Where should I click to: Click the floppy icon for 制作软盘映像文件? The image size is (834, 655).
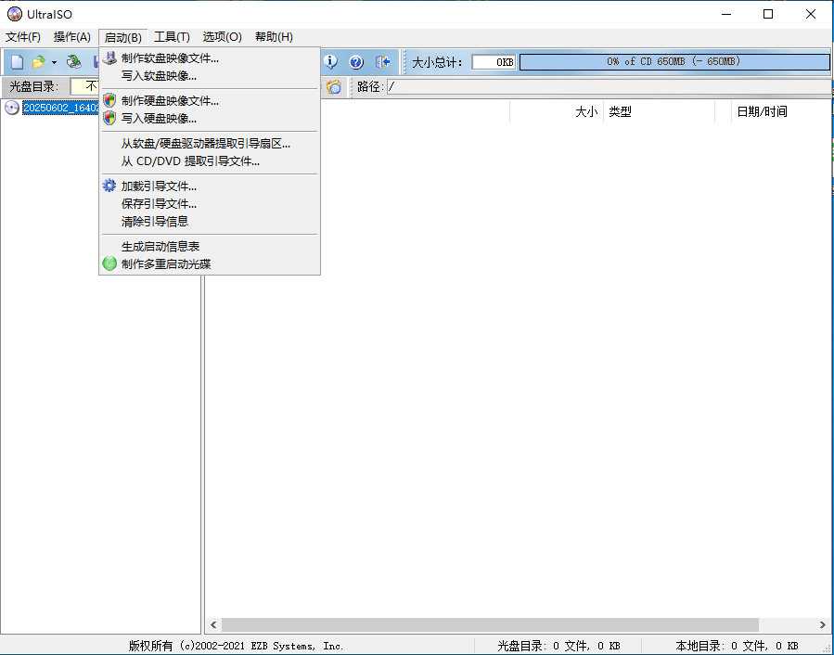[x=109, y=58]
